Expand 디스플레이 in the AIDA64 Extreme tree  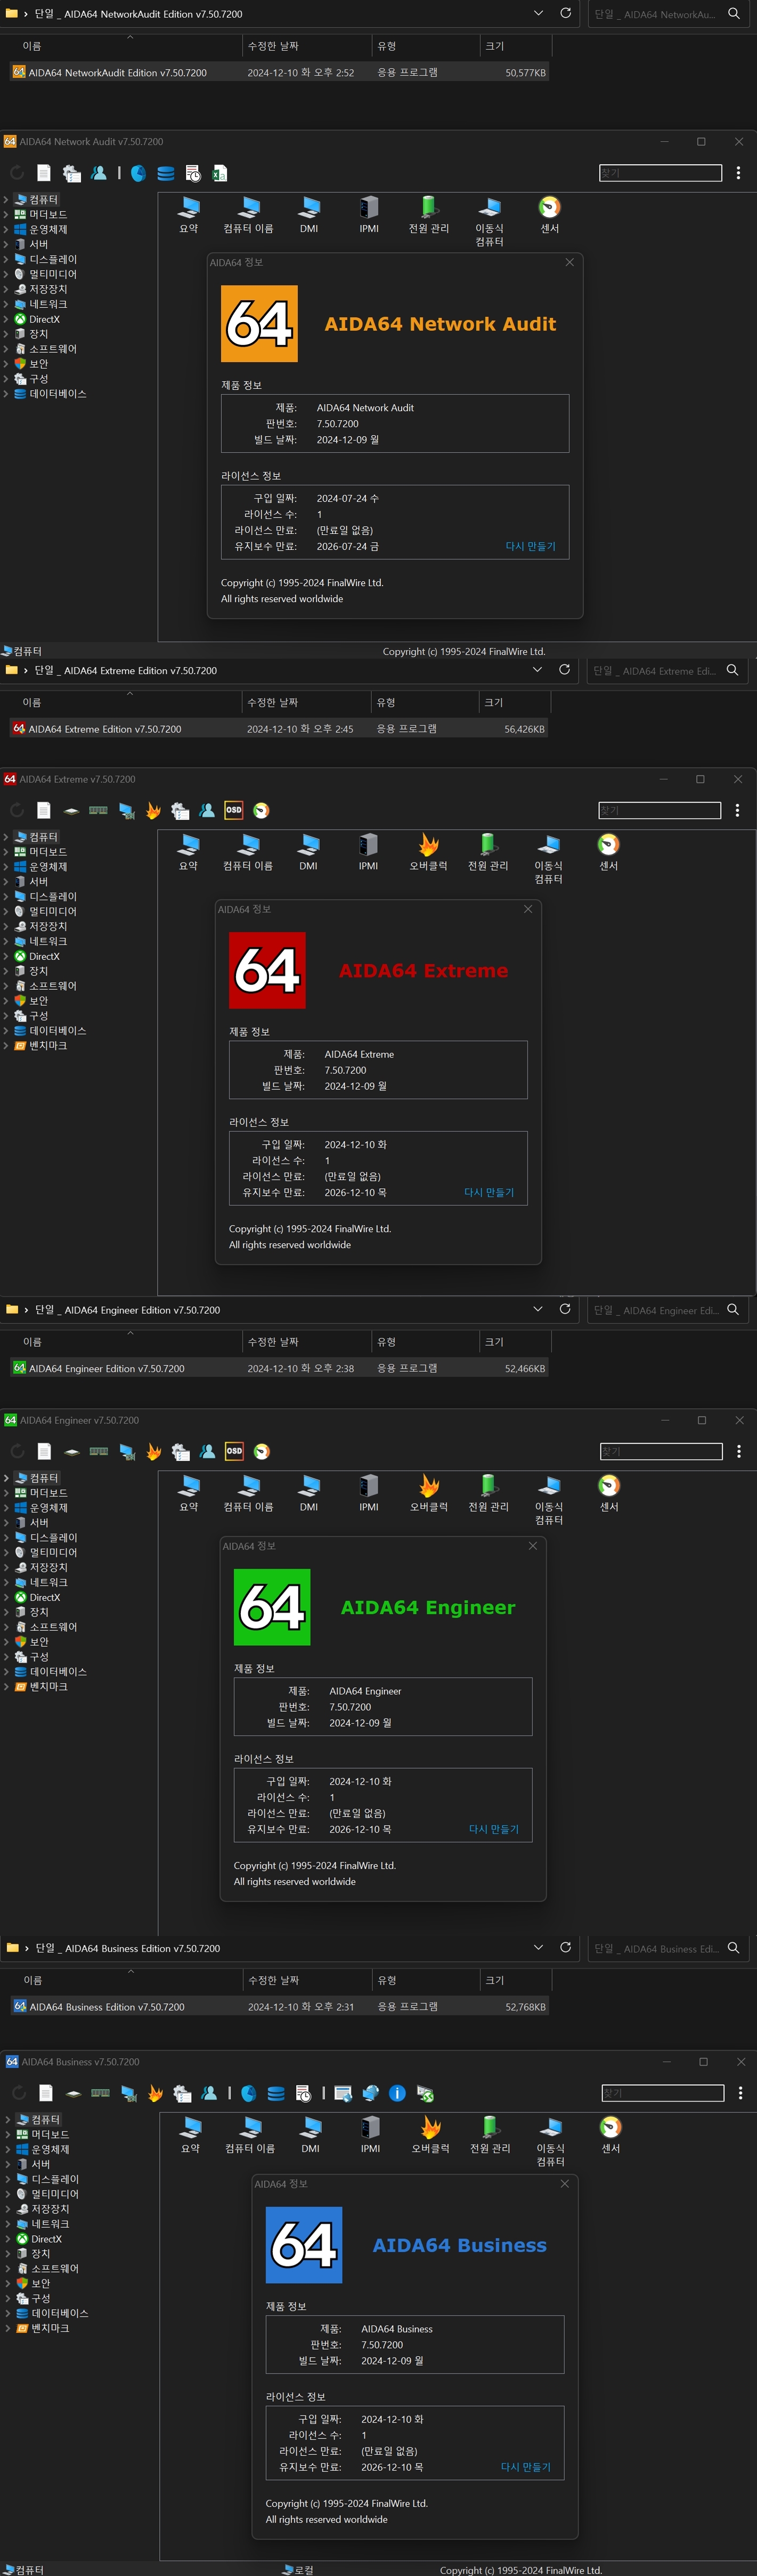(x=6, y=896)
